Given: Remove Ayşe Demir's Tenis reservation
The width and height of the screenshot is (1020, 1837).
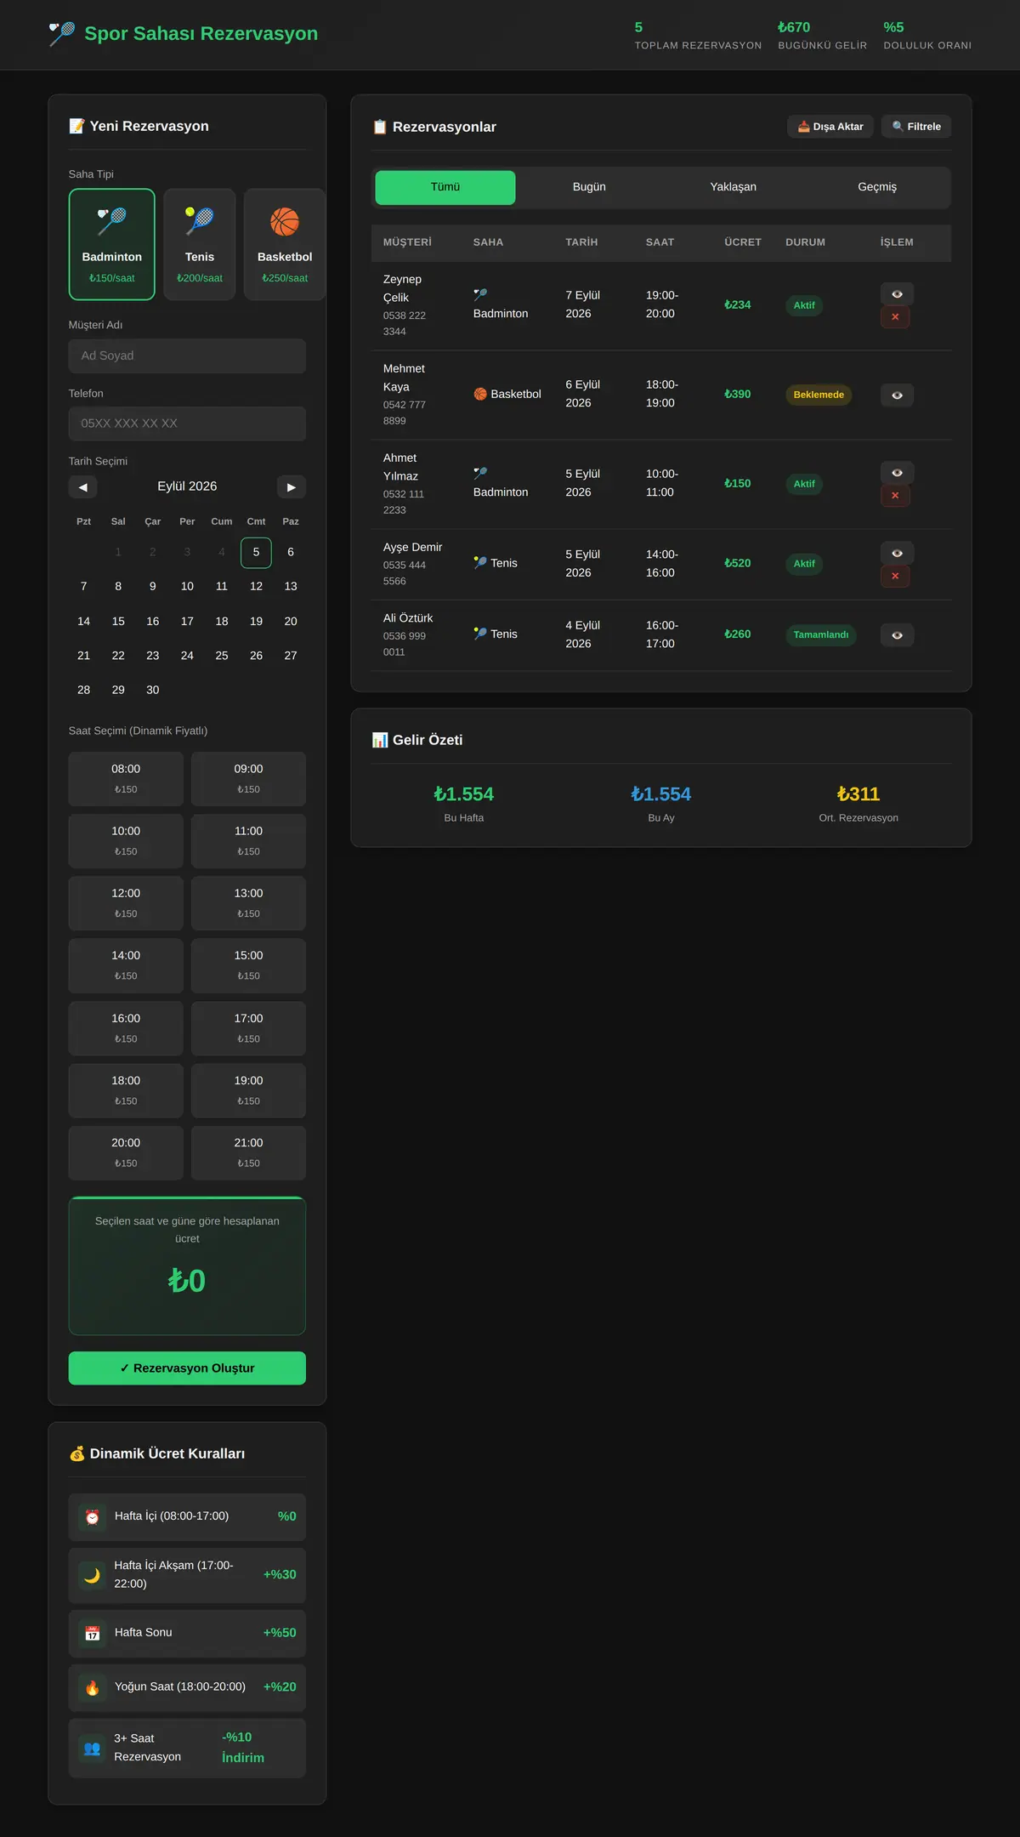Looking at the screenshot, I should tap(895, 577).
